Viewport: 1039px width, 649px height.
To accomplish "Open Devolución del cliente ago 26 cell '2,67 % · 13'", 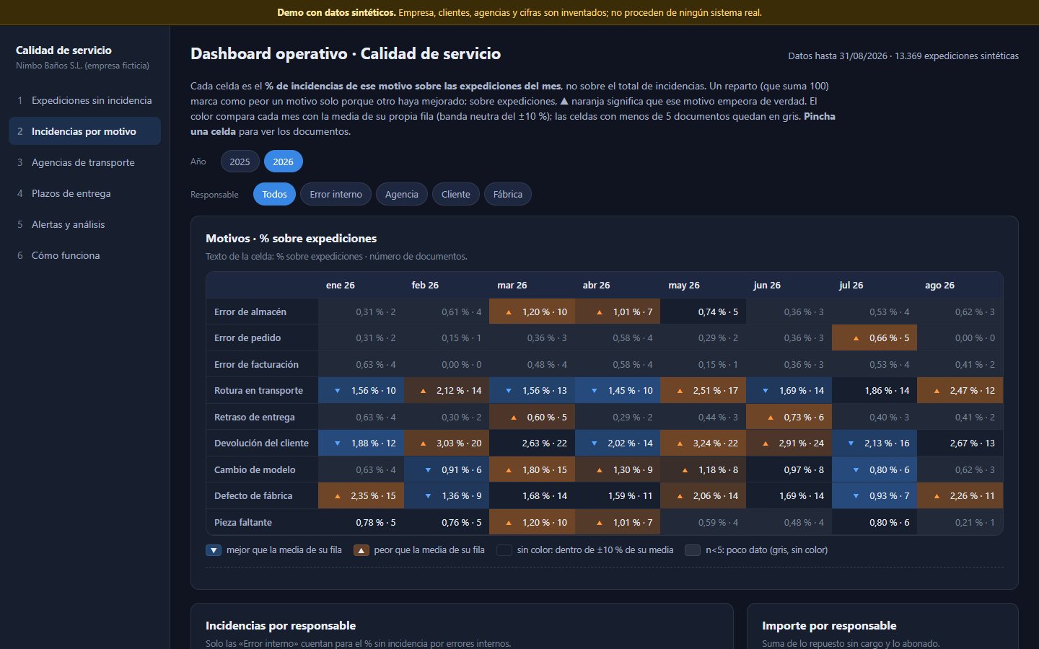I will [x=960, y=443].
